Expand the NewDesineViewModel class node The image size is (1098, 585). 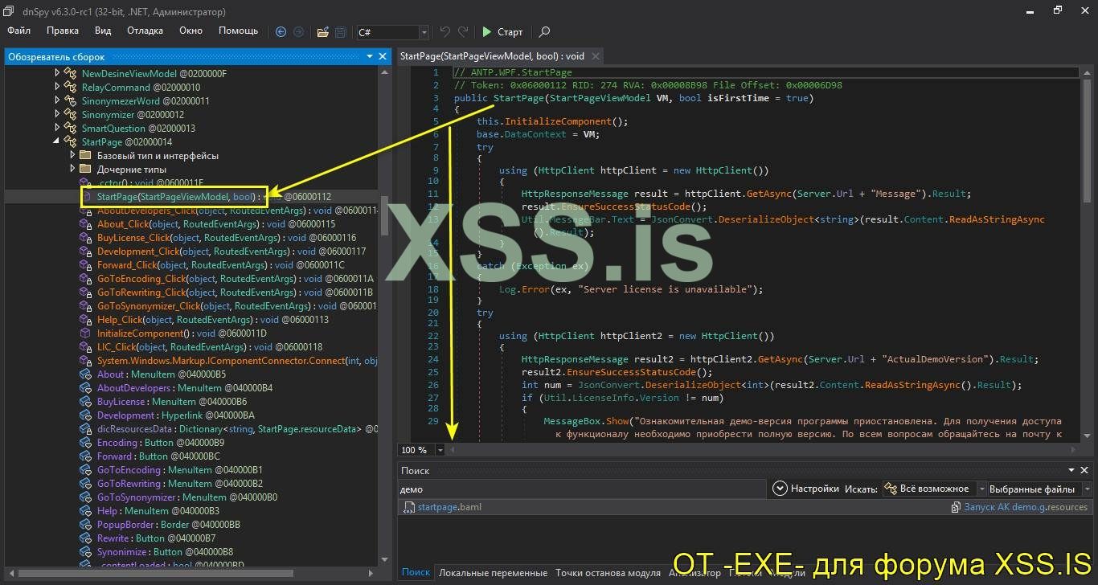(x=57, y=73)
